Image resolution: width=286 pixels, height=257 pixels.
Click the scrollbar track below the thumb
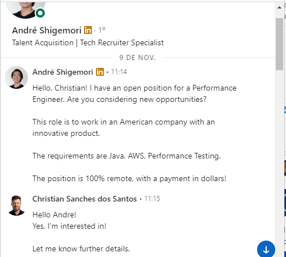pos(279,151)
